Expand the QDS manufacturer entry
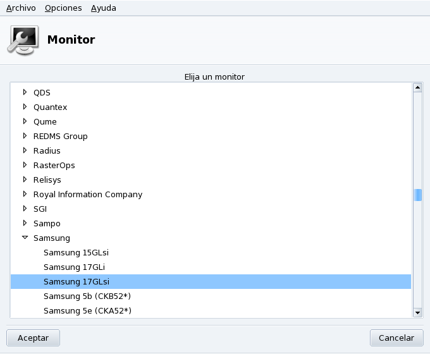Viewport: 430px width, 354px height. [25, 92]
